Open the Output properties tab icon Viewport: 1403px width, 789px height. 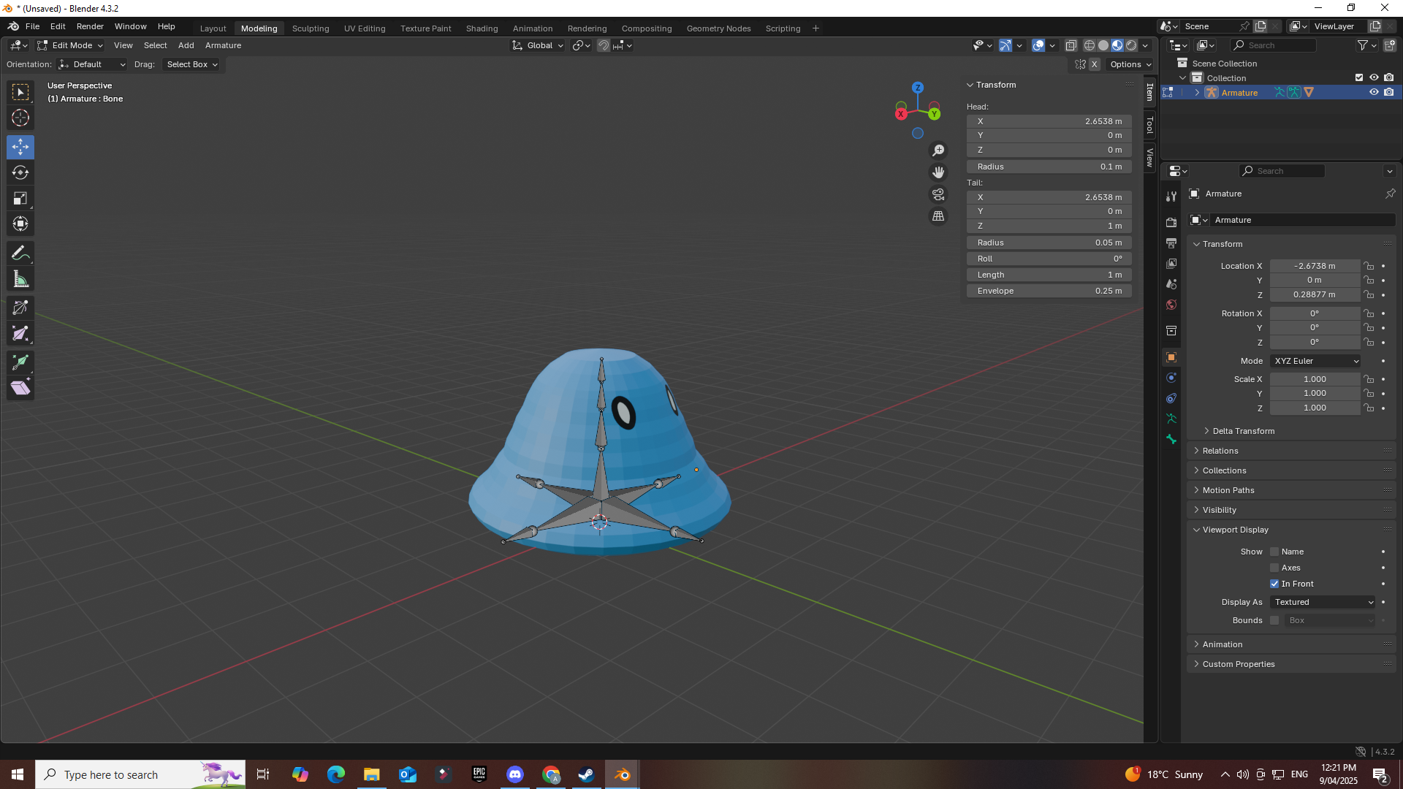[1171, 243]
